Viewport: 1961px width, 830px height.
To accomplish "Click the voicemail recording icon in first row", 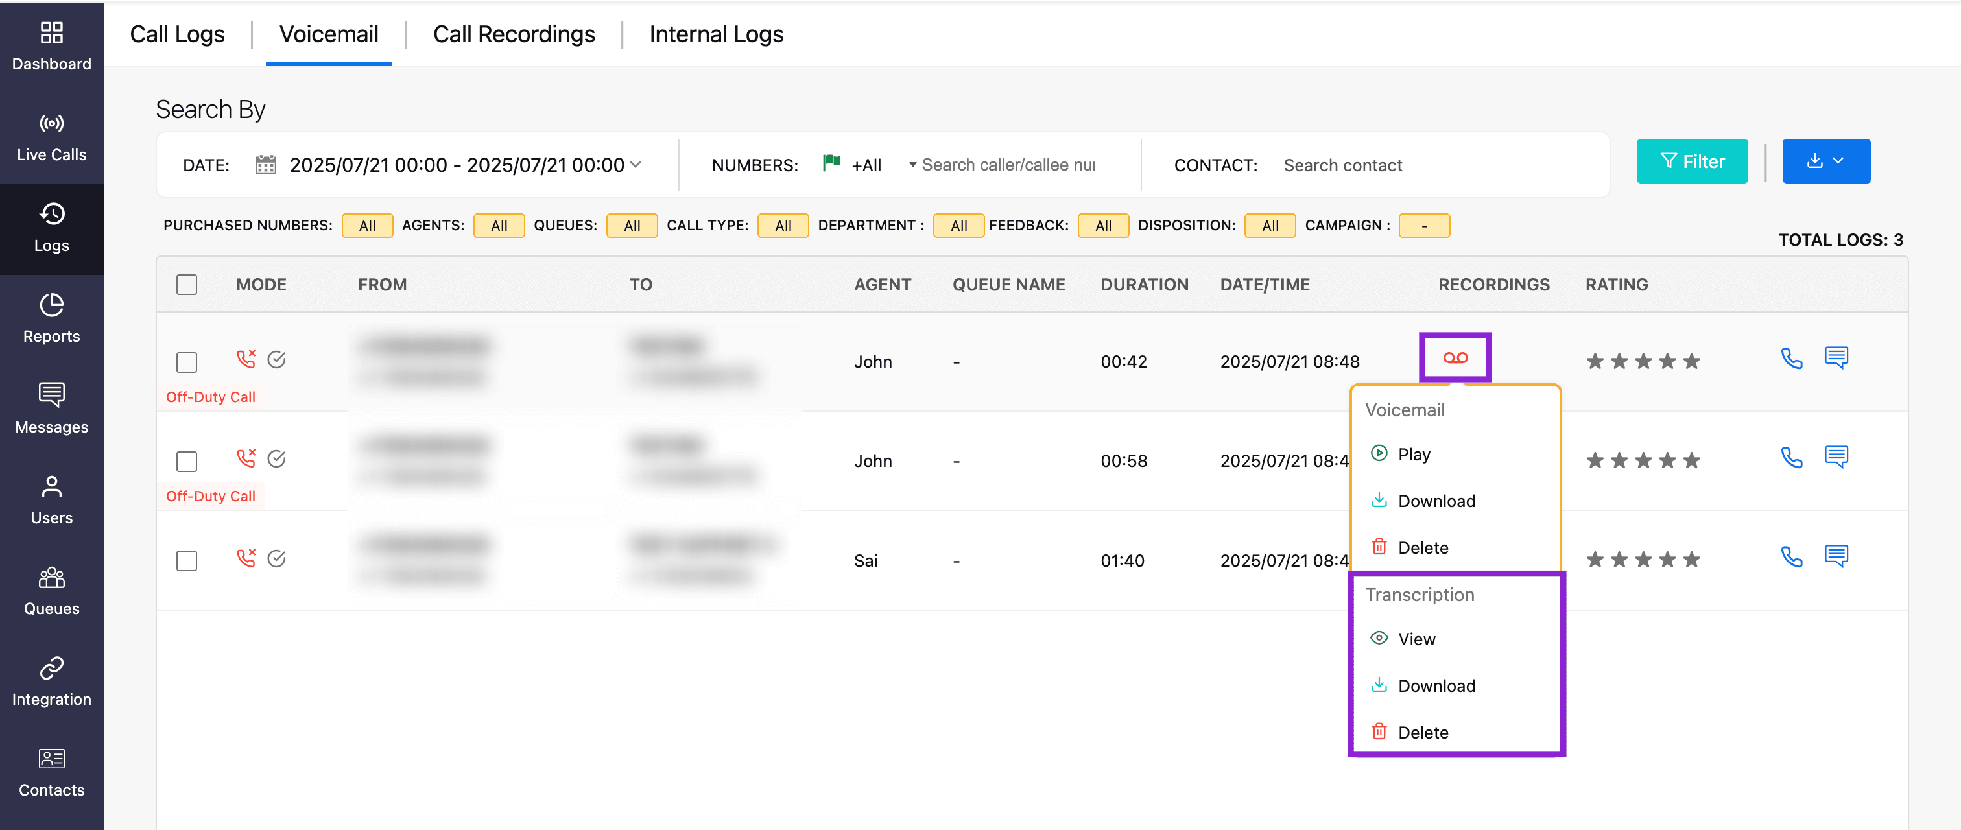I will tap(1455, 357).
